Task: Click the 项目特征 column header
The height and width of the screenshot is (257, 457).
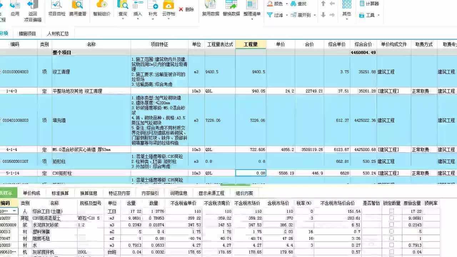Action: 159,44
